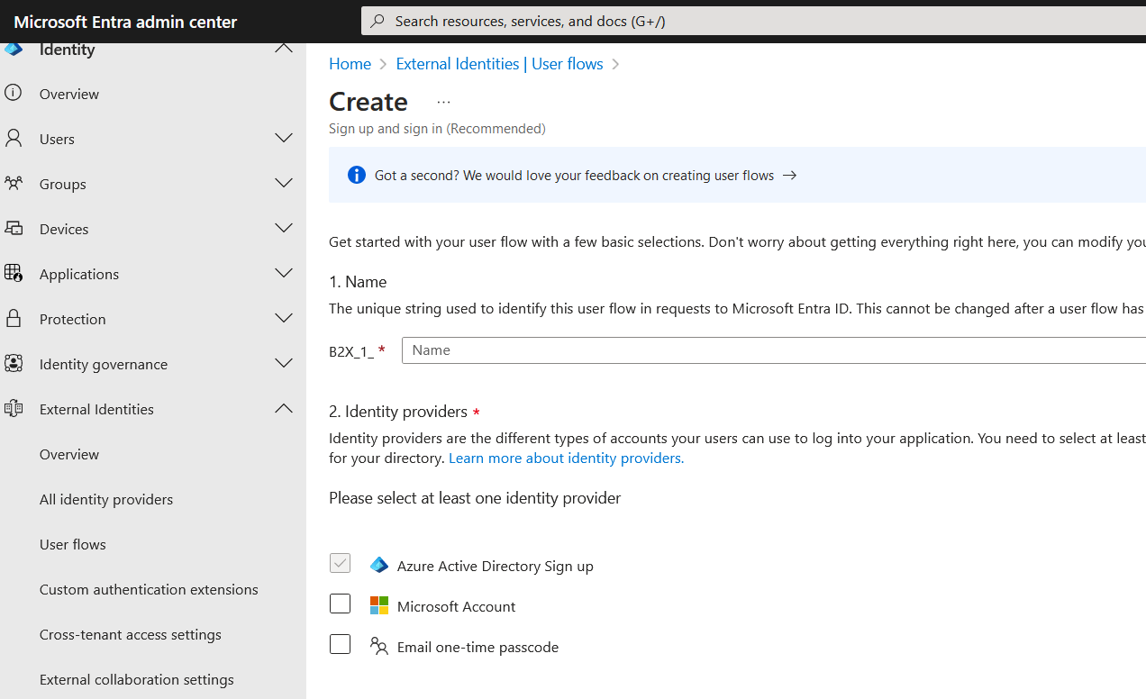The width and height of the screenshot is (1146, 699).
Task: Click the info icon in the feedback banner
Action: 356,175
